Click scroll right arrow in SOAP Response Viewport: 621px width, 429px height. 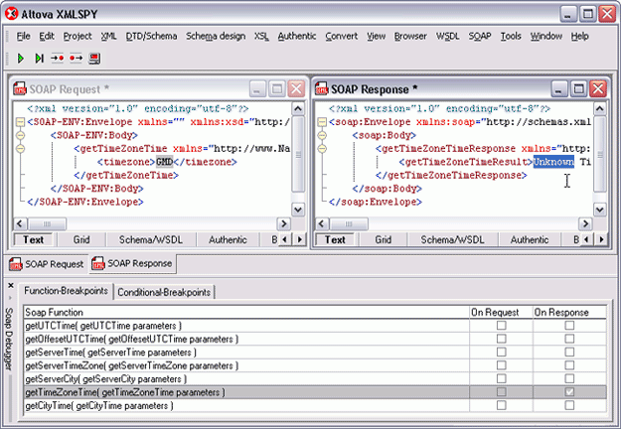(x=585, y=224)
